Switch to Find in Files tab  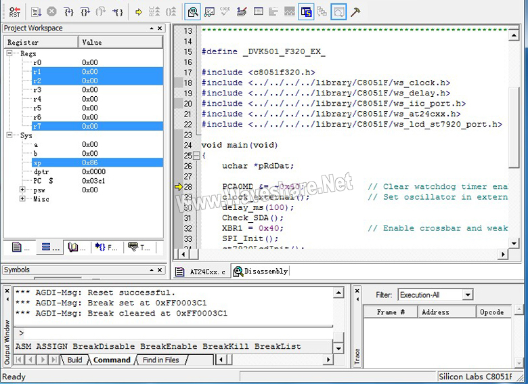pyautogui.click(x=160, y=360)
